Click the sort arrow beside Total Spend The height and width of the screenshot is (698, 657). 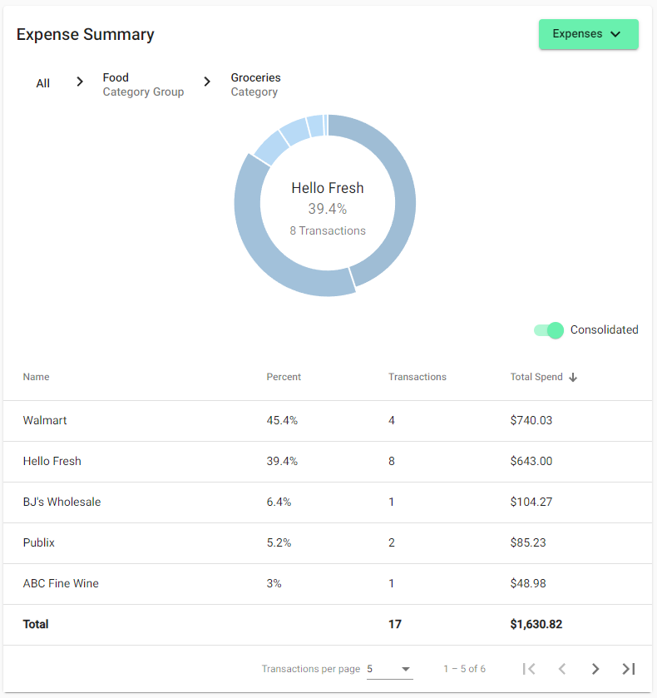coord(573,377)
